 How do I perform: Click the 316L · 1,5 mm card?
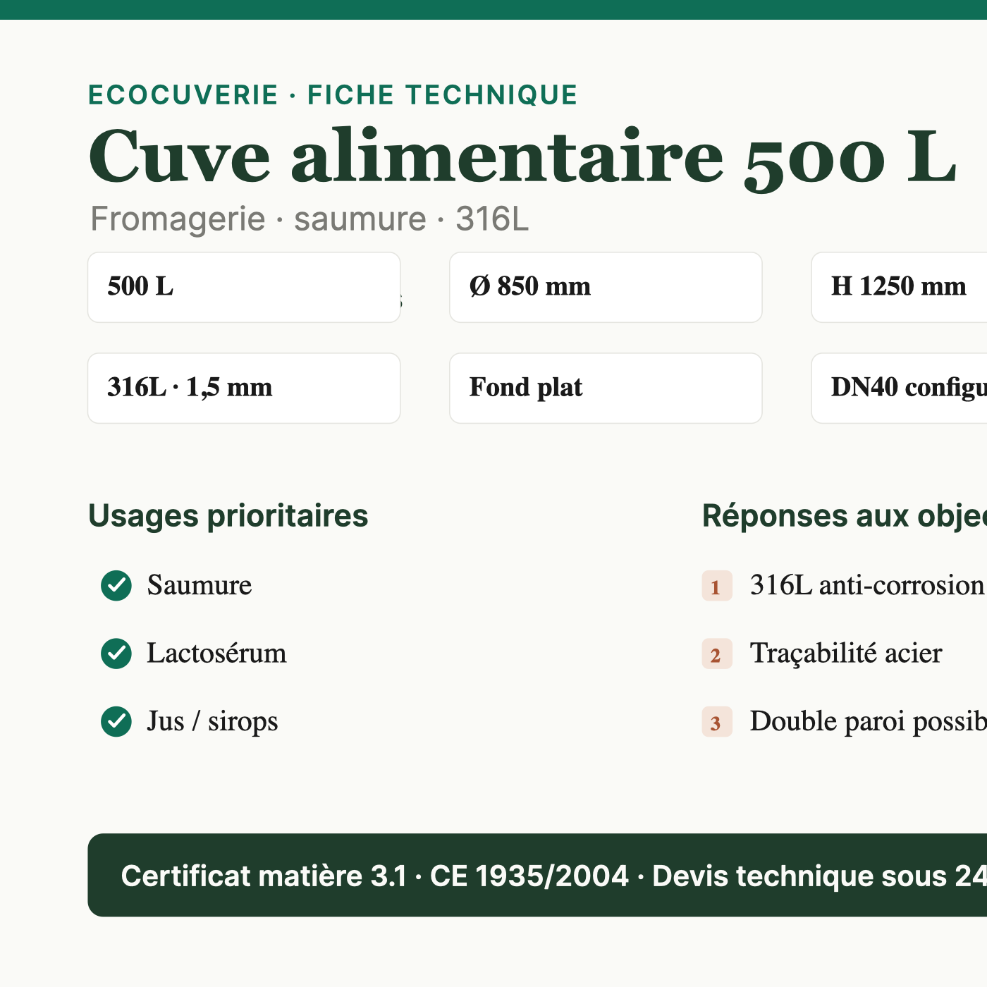click(x=244, y=388)
